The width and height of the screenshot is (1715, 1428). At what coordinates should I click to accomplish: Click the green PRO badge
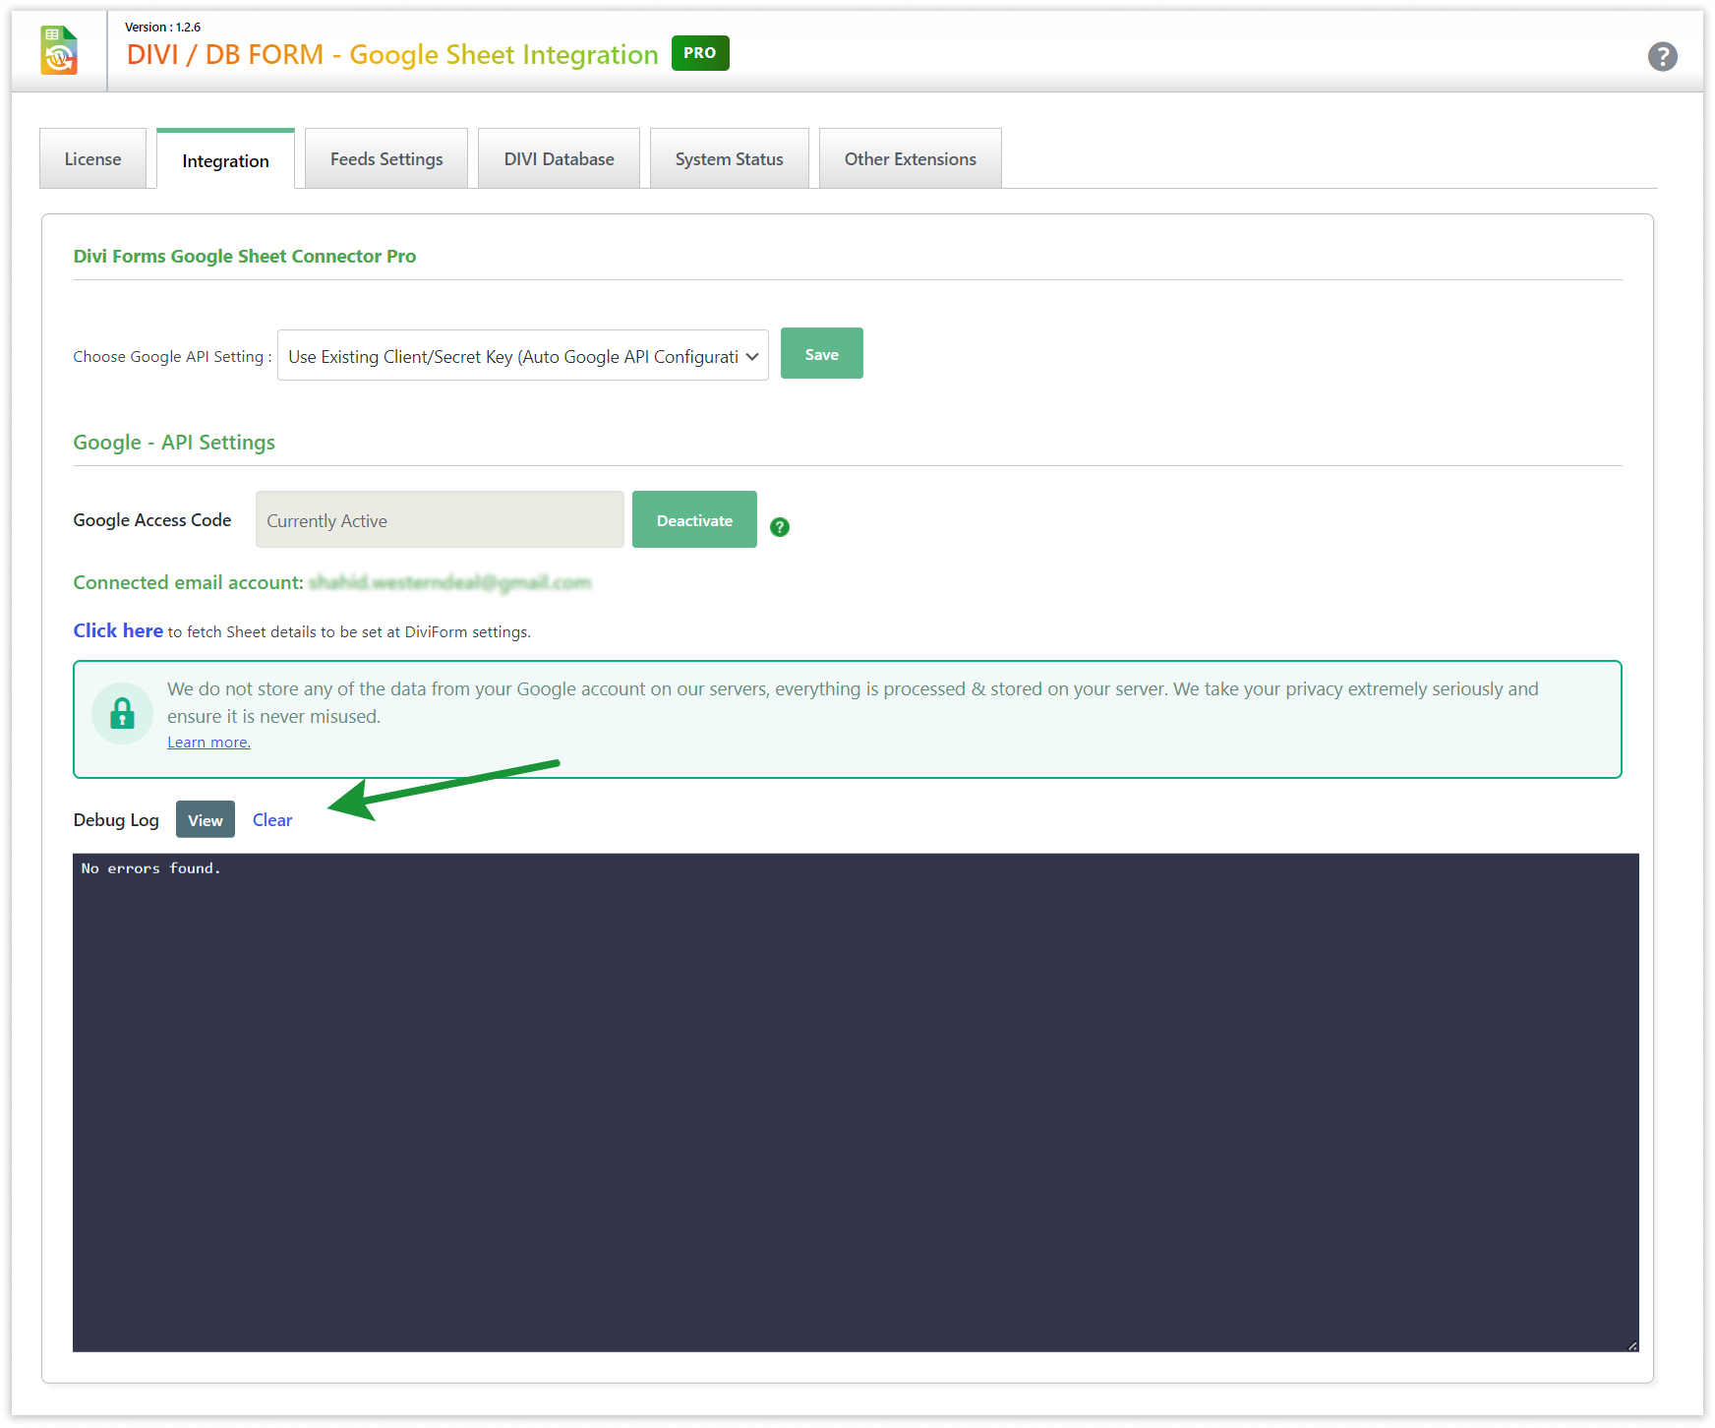699,53
